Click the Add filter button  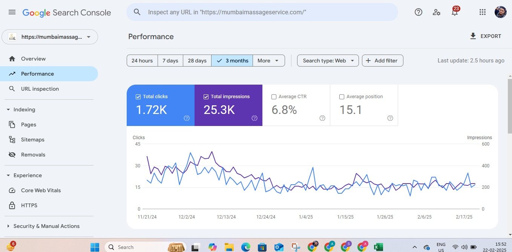pos(383,61)
